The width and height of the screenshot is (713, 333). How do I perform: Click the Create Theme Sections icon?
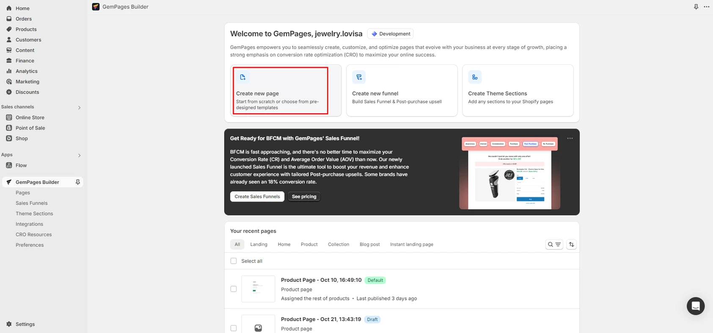(475, 77)
